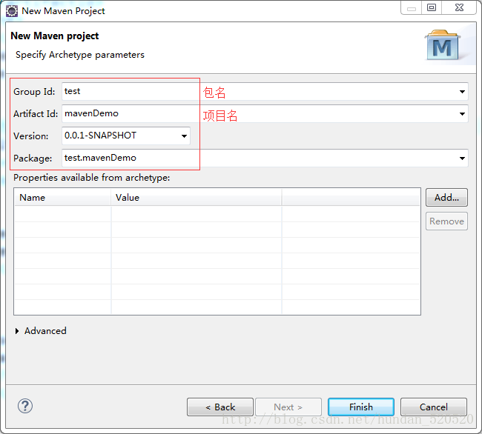This screenshot has width=482, height=434.
Task: Open the Group Id dropdown arrow
Action: tap(462, 91)
